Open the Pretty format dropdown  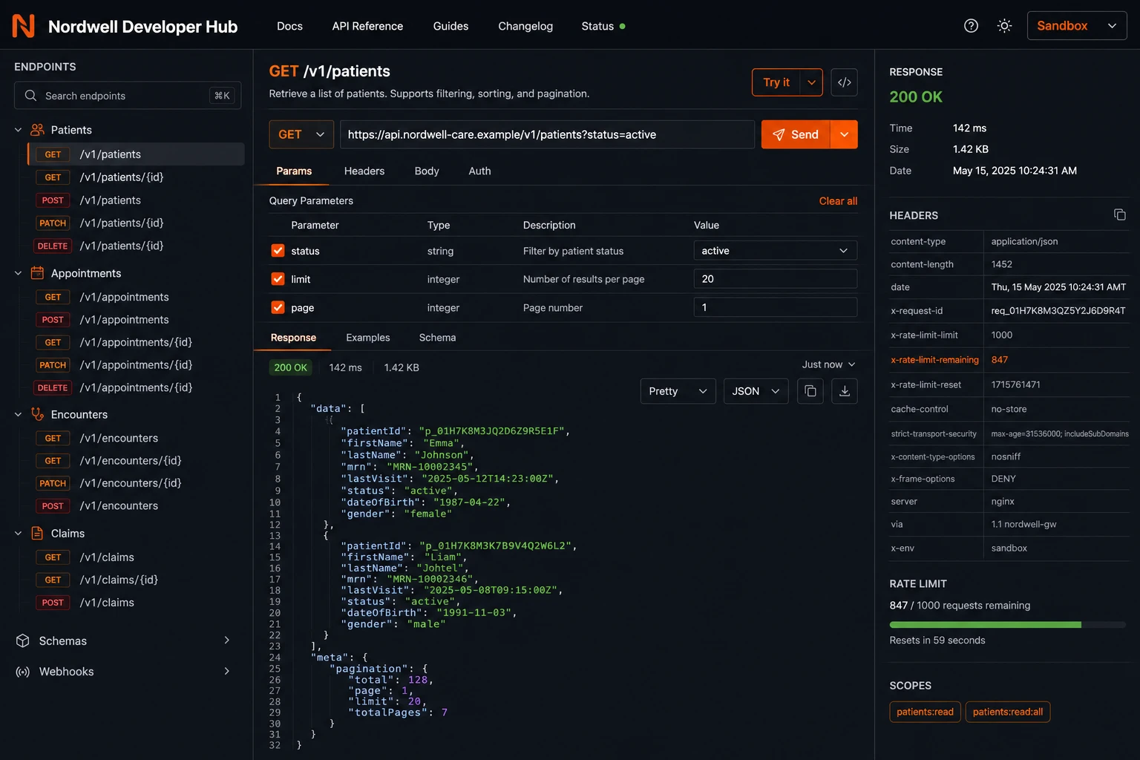[x=678, y=391]
